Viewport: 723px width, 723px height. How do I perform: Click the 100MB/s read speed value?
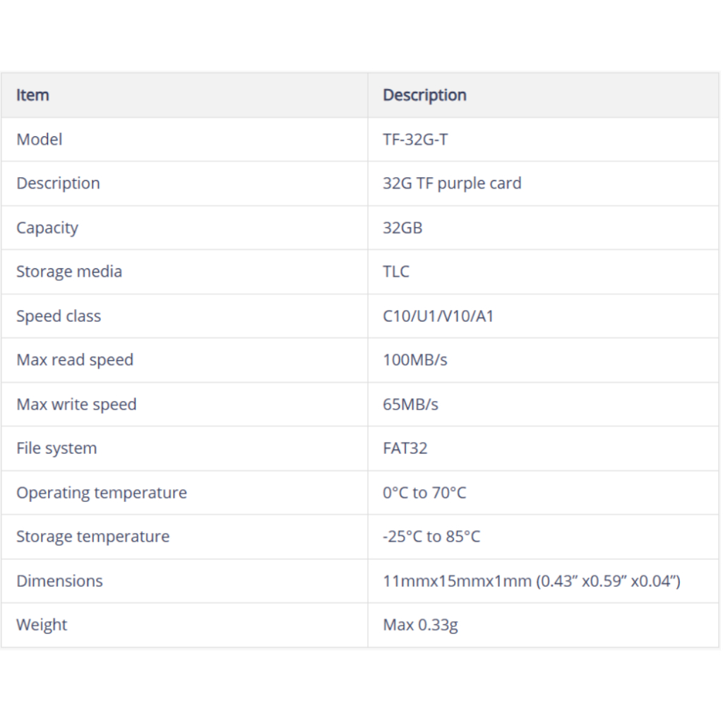415,360
